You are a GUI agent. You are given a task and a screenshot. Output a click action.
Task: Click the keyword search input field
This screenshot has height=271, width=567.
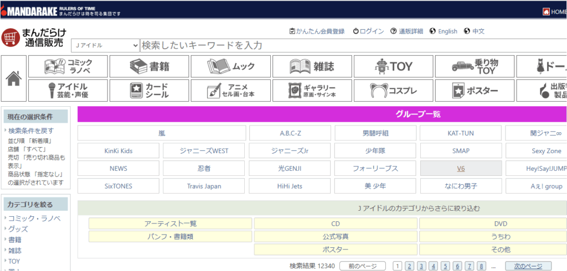(353, 45)
